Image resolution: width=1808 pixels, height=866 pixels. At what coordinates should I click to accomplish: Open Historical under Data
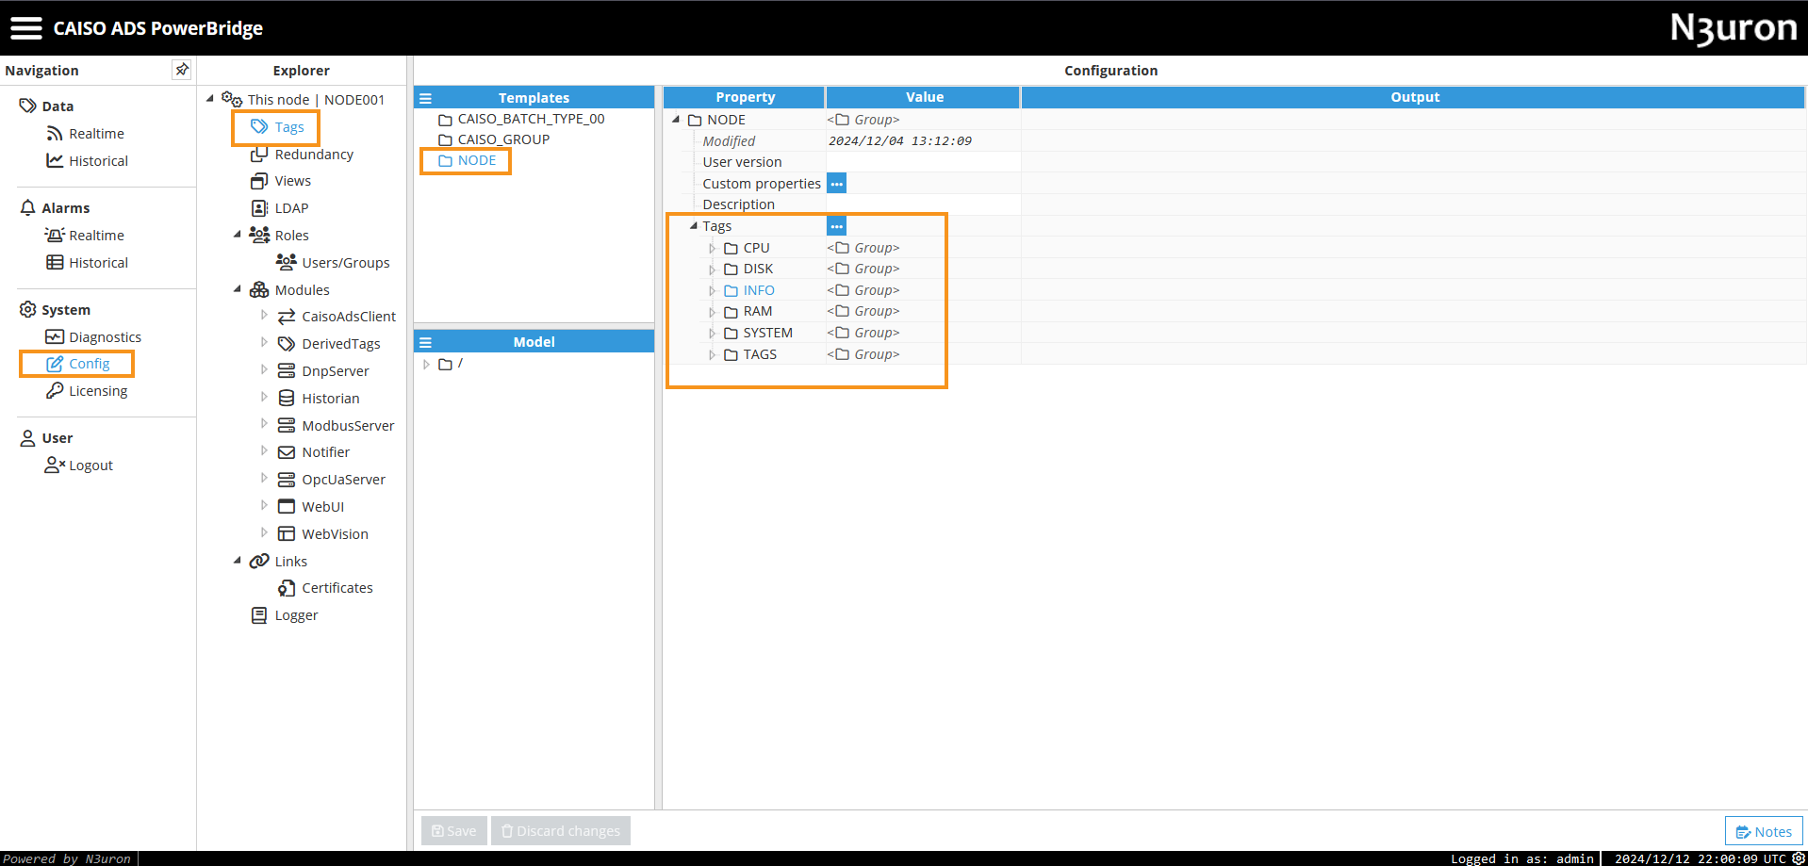(88, 161)
